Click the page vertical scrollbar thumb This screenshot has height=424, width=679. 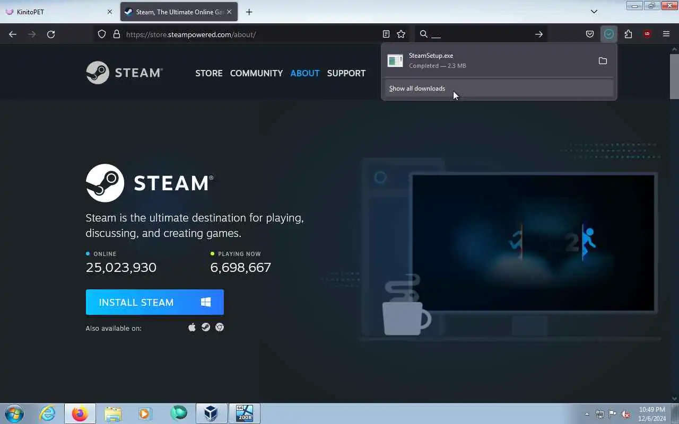[674, 76]
